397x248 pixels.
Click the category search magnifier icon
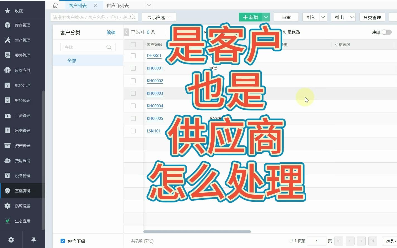point(109,47)
